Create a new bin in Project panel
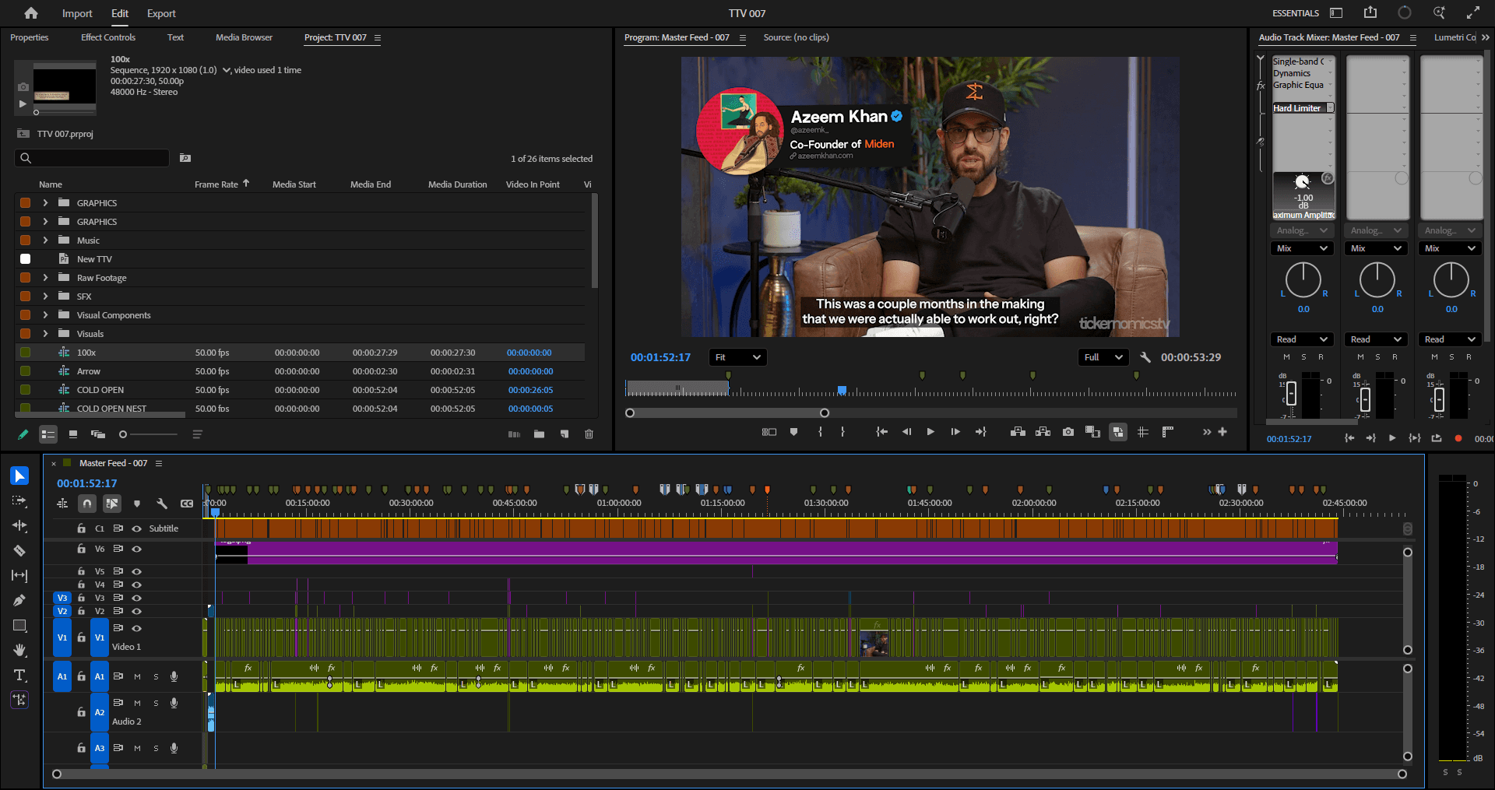1495x790 pixels. [539, 434]
